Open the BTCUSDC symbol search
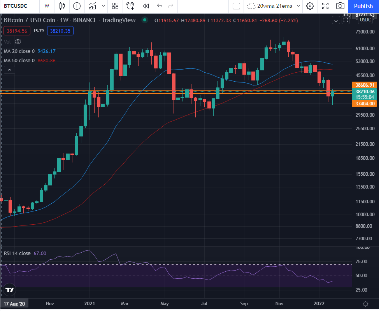 pos(16,6)
